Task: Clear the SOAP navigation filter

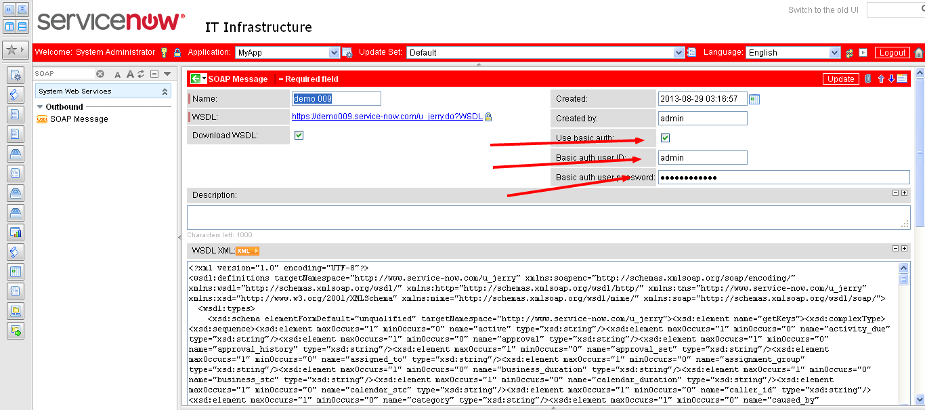Action: 100,74
